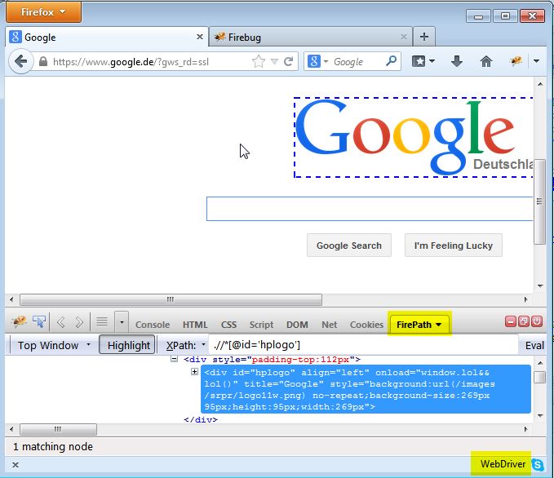This screenshot has width=554, height=478.
Task: Click the Firebug inspect element icon
Action: click(39, 322)
